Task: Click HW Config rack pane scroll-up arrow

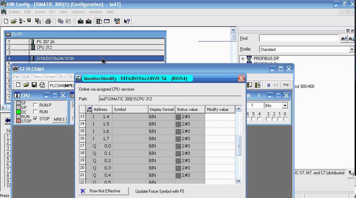Action: 233,30
